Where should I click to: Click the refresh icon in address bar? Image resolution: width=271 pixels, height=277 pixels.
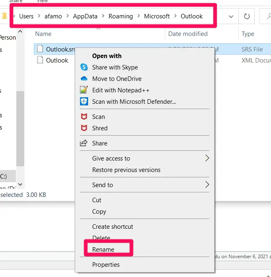point(247,16)
